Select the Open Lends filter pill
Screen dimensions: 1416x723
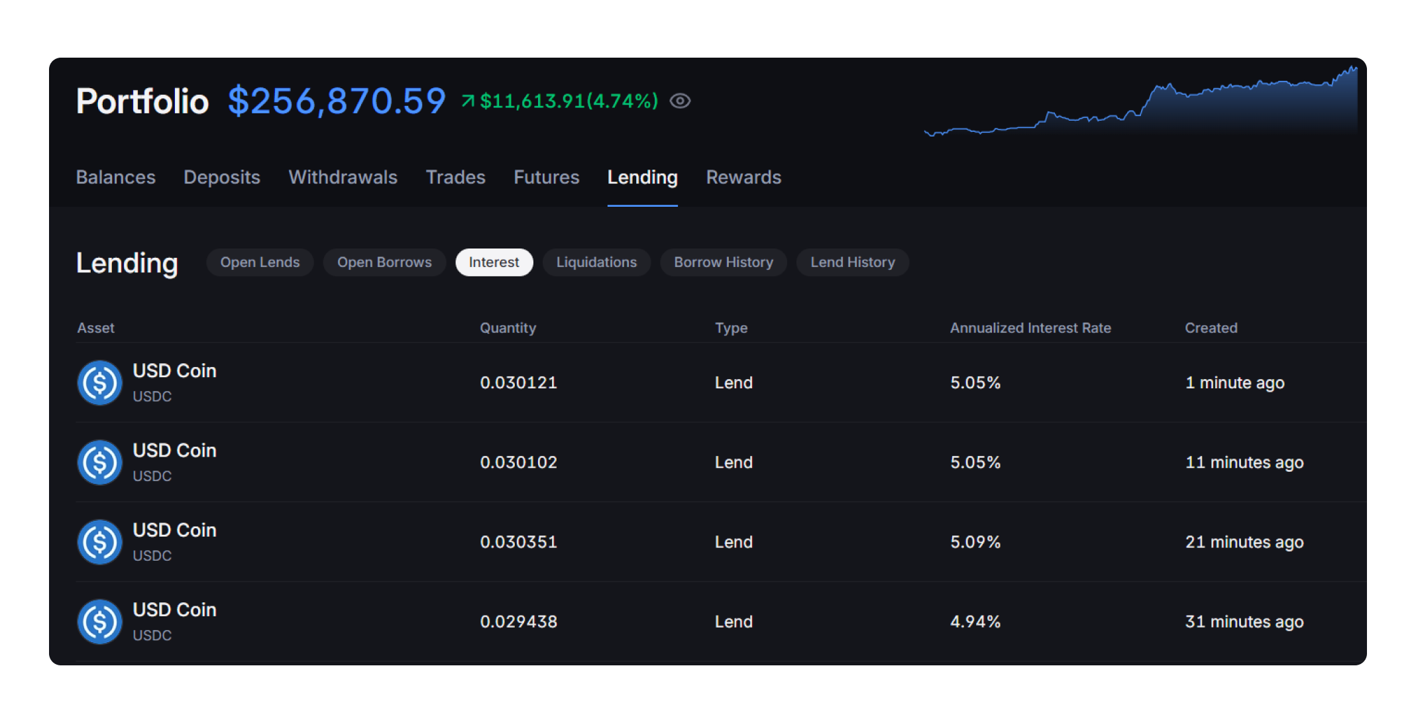pyautogui.click(x=260, y=262)
